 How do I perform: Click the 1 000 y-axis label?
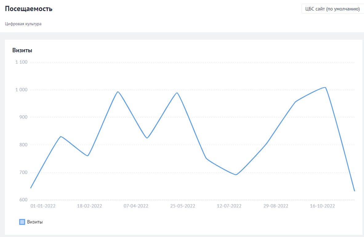coord(21,90)
